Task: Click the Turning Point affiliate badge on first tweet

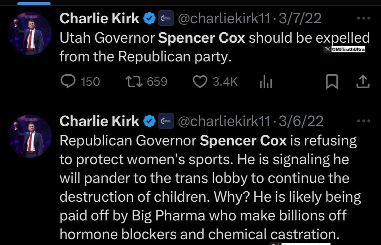Action: (166, 18)
